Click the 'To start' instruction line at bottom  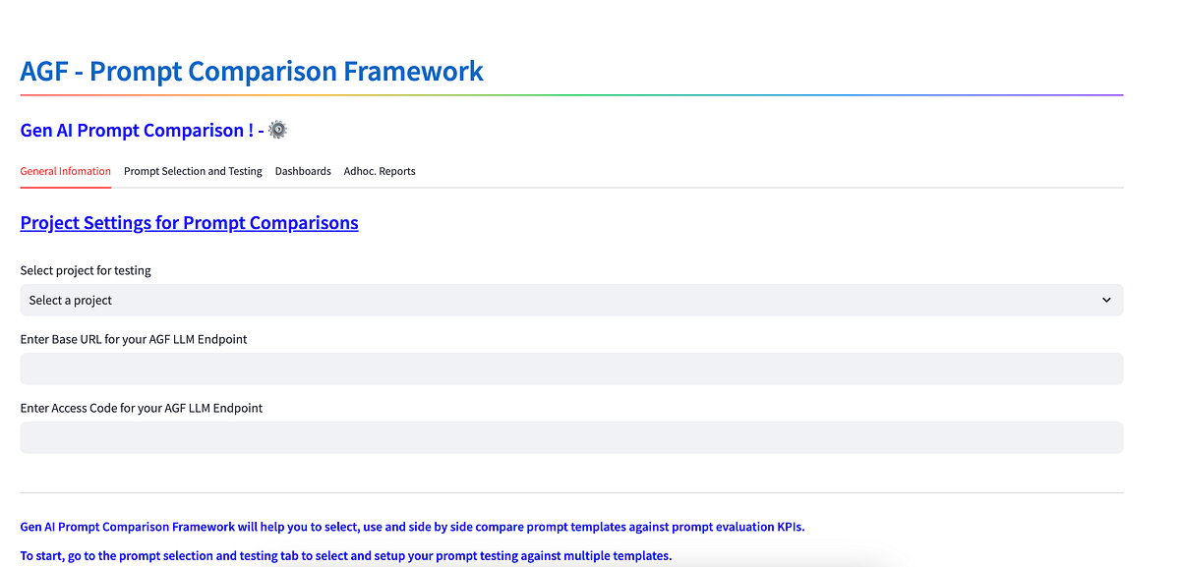344,555
